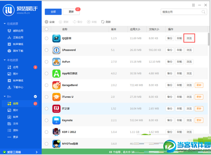This screenshot has width=211, height=155.
Task: Open 正版应用 in the online resources
Action: tap(15, 37)
